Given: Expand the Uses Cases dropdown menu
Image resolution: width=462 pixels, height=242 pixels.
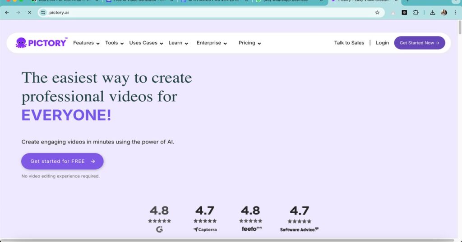Looking at the screenshot, I should pyautogui.click(x=146, y=43).
